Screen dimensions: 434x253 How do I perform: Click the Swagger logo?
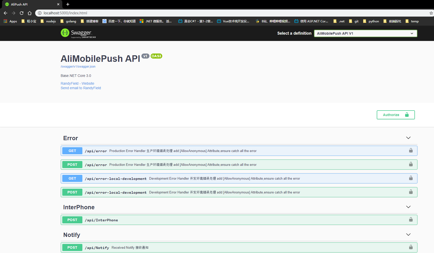[78, 33]
